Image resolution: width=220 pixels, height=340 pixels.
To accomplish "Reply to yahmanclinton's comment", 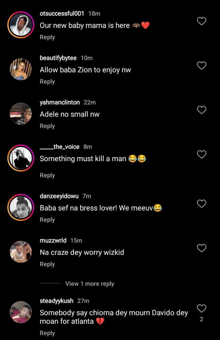I will click(47, 126).
